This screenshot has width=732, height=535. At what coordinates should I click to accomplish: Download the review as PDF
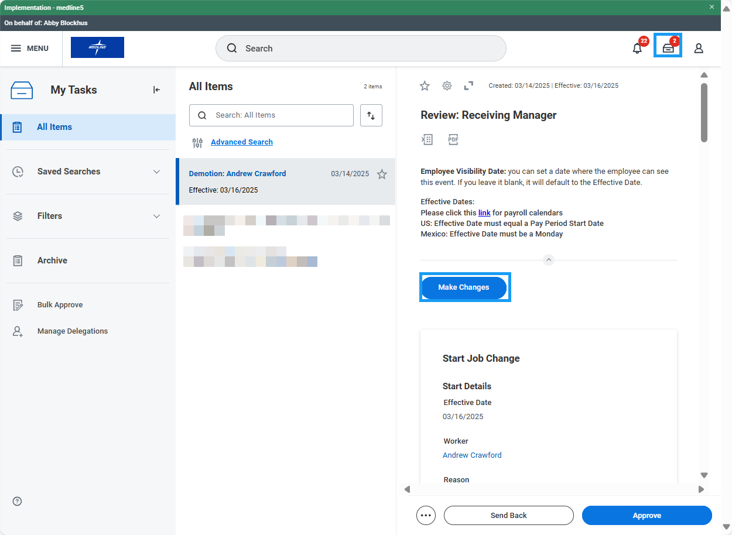pyautogui.click(x=453, y=139)
